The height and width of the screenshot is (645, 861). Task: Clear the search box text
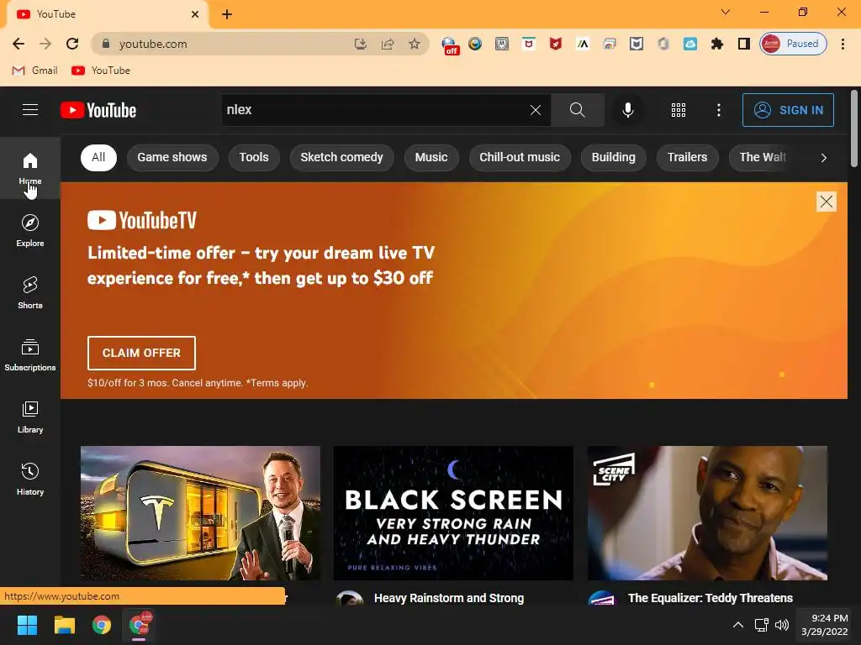click(x=536, y=110)
